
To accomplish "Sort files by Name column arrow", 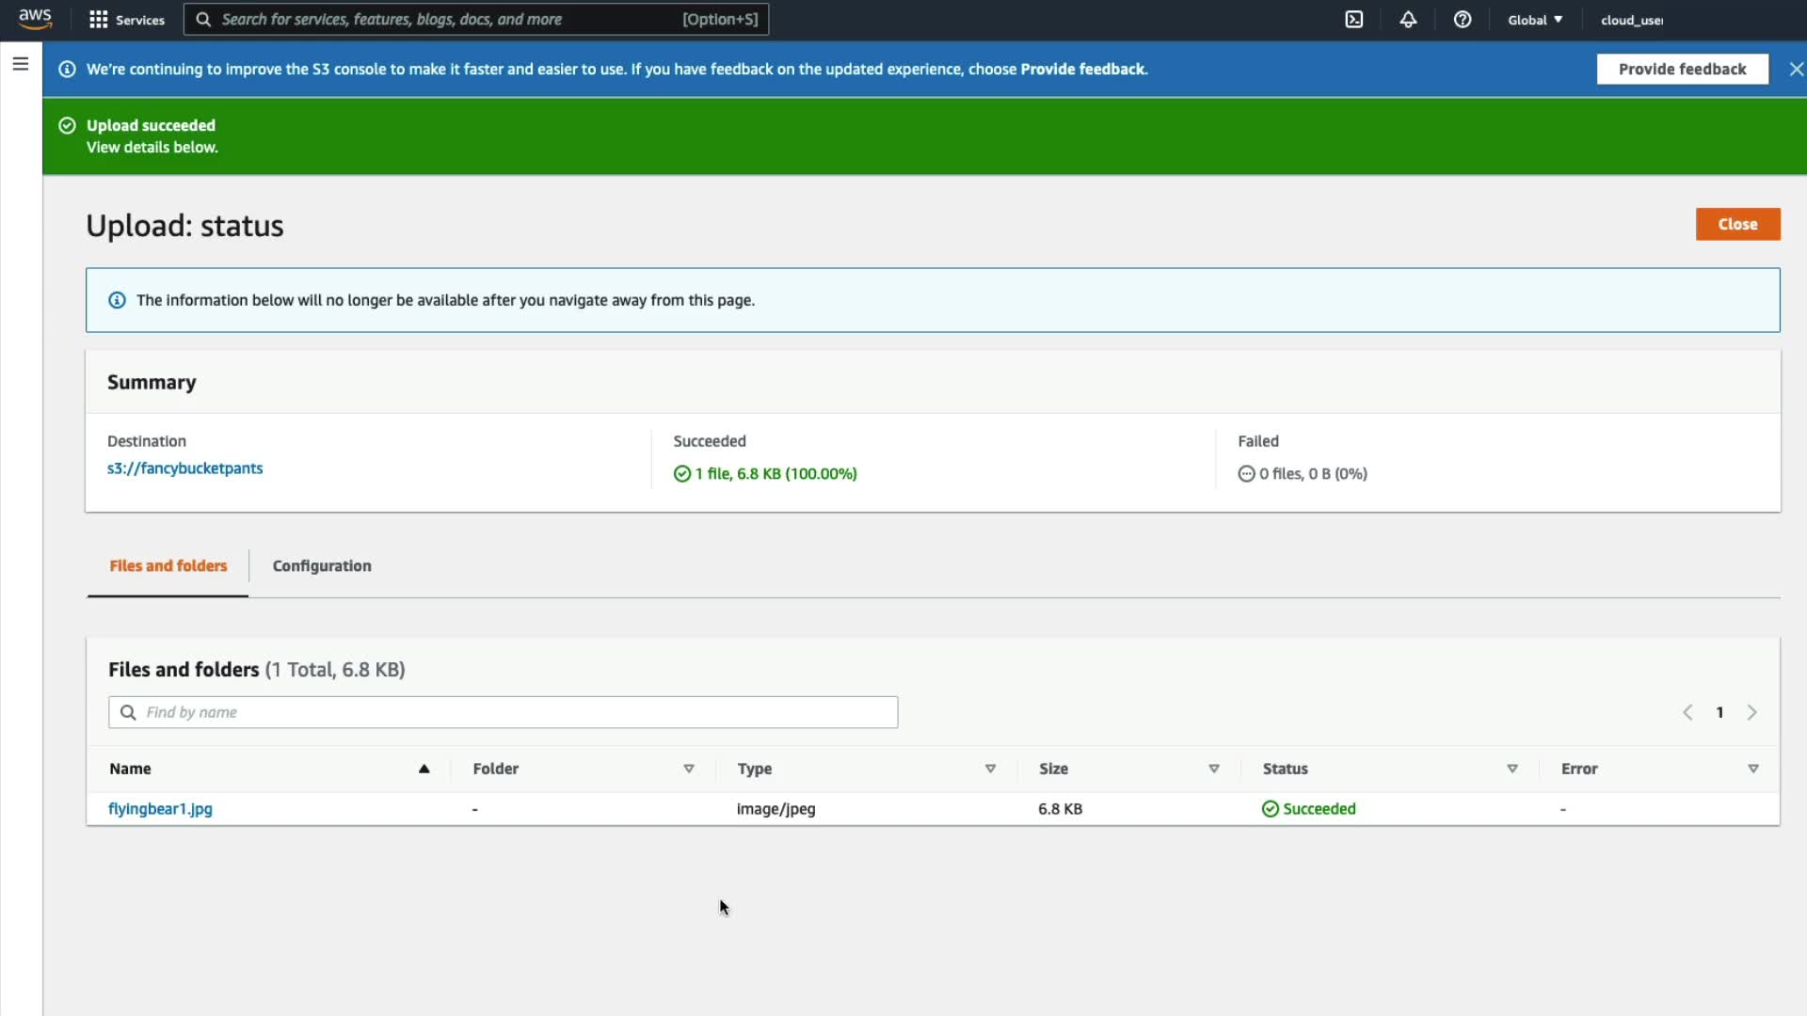I will tap(424, 769).
